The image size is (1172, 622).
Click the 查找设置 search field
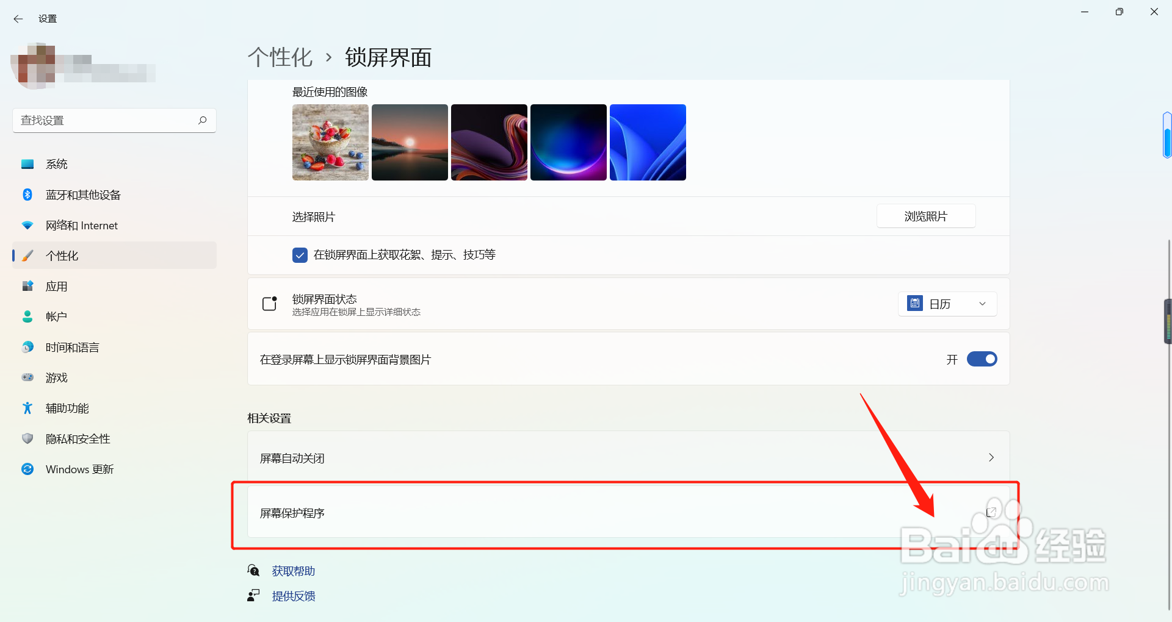(x=115, y=120)
